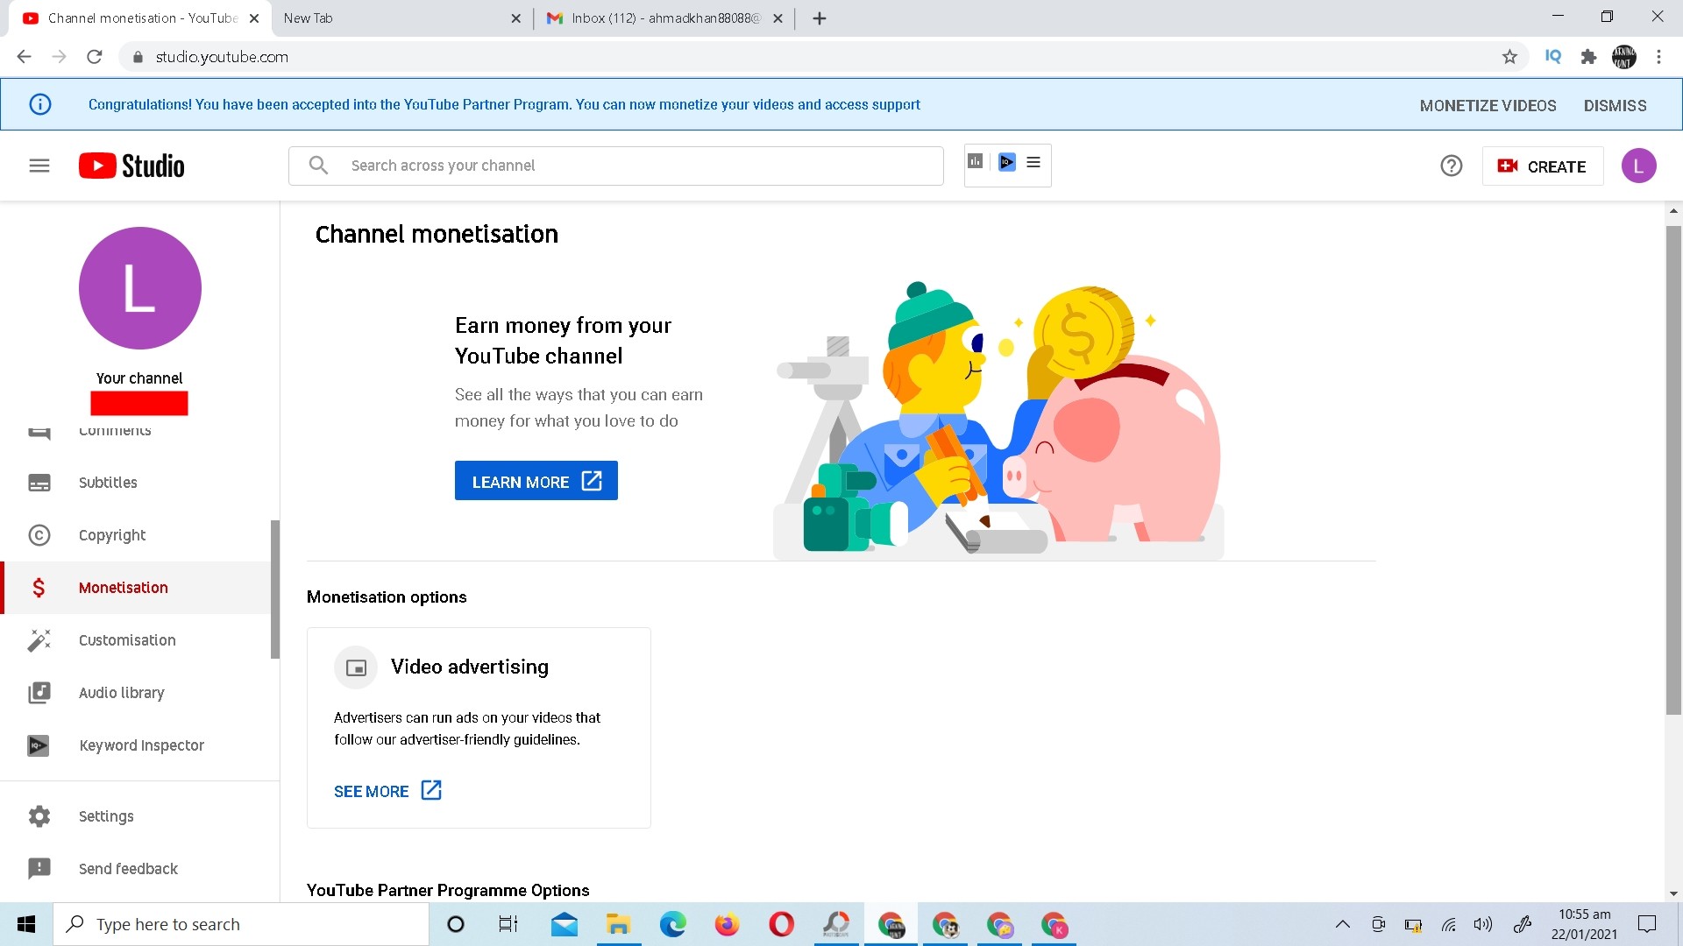1683x946 pixels.
Task: Open the hamburger navigation menu
Action: click(x=39, y=166)
